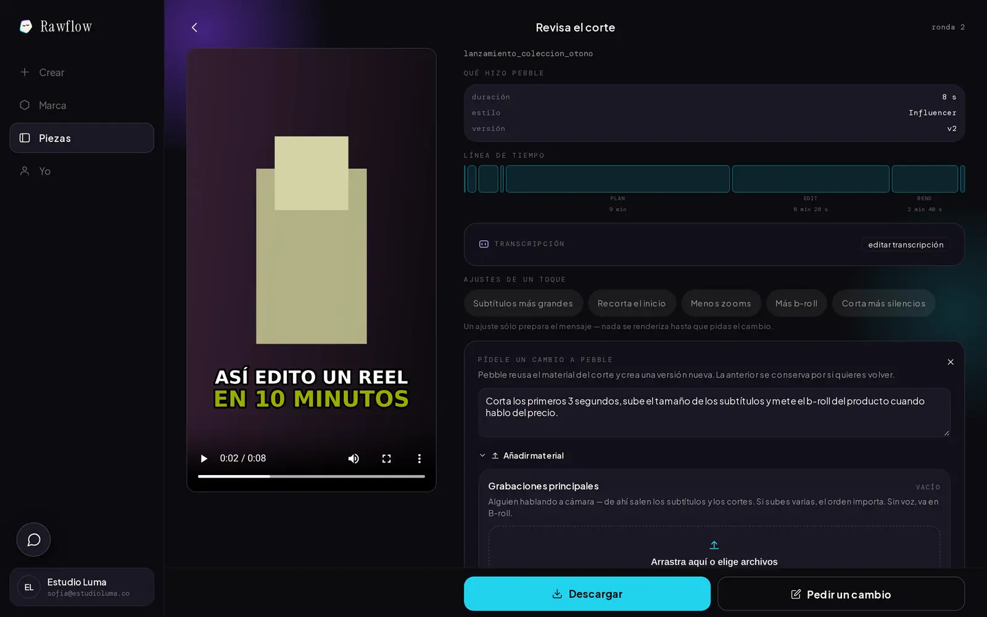The height and width of the screenshot is (617, 987).
Task: Click into the change request text box
Action: click(x=714, y=413)
